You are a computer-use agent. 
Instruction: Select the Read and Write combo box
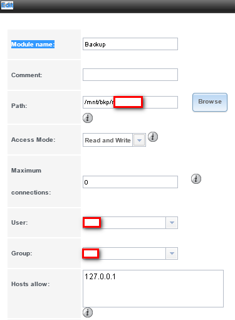pyautogui.click(x=114, y=140)
